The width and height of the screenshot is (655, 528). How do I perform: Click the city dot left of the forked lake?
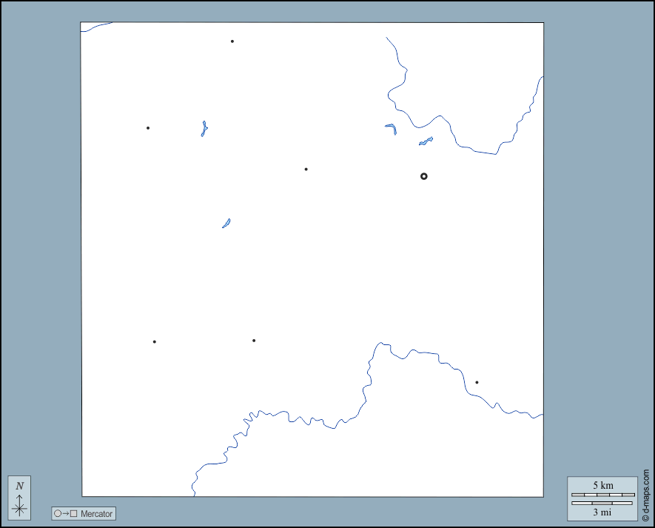[x=148, y=128]
